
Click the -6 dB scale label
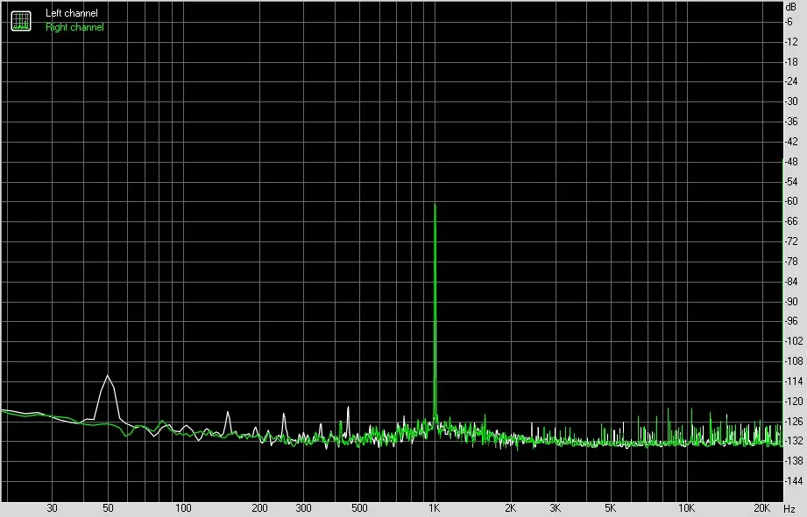789,22
